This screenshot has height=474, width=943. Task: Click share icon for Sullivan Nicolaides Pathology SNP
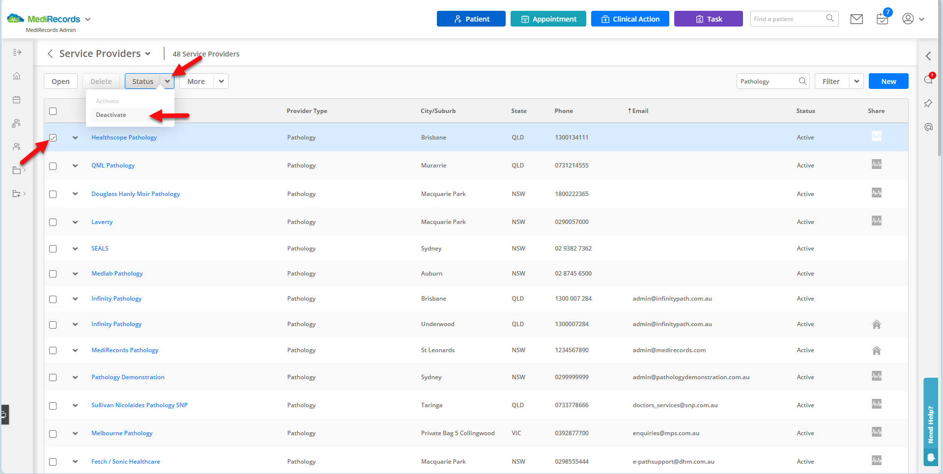coord(877,404)
